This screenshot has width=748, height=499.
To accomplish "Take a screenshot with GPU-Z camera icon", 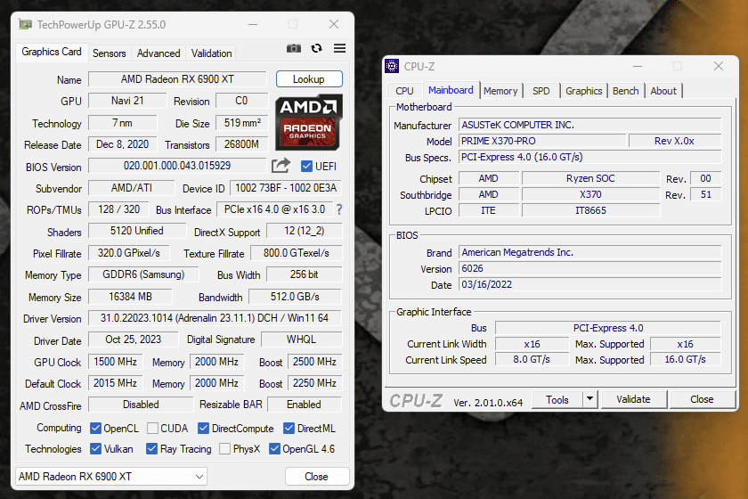I will click(293, 48).
